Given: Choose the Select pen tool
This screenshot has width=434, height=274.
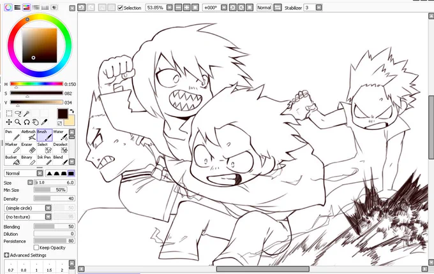Looking at the screenshot, I should pyautogui.click(x=45, y=148).
